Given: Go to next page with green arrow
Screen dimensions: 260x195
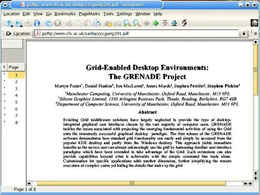Looking at the screenshot, I should coord(156,23).
